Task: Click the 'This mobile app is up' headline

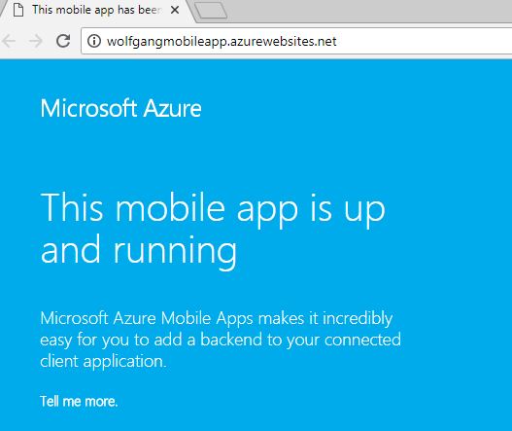Action: [x=213, y=209]
